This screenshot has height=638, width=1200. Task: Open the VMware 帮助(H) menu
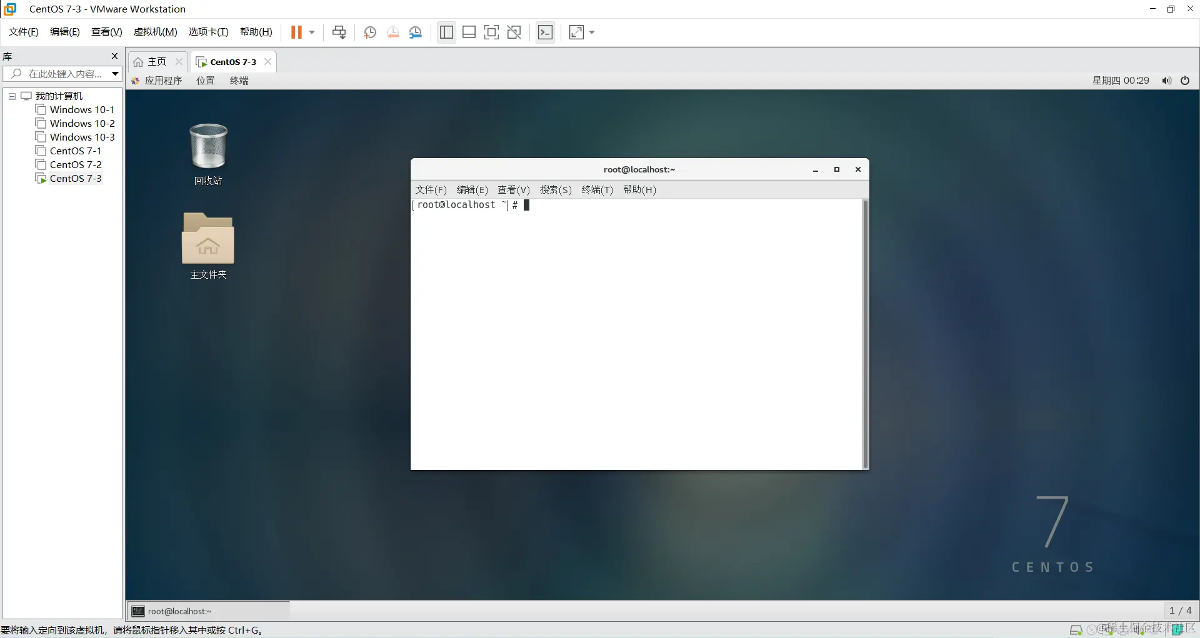point(256,32)
